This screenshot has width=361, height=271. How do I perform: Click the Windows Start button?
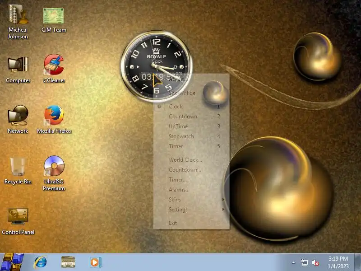tap(12, 262)
